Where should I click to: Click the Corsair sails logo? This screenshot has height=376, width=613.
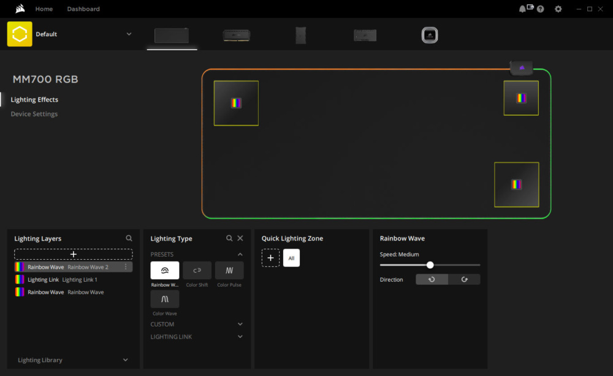pyautogui.click(x=20, y=9)
